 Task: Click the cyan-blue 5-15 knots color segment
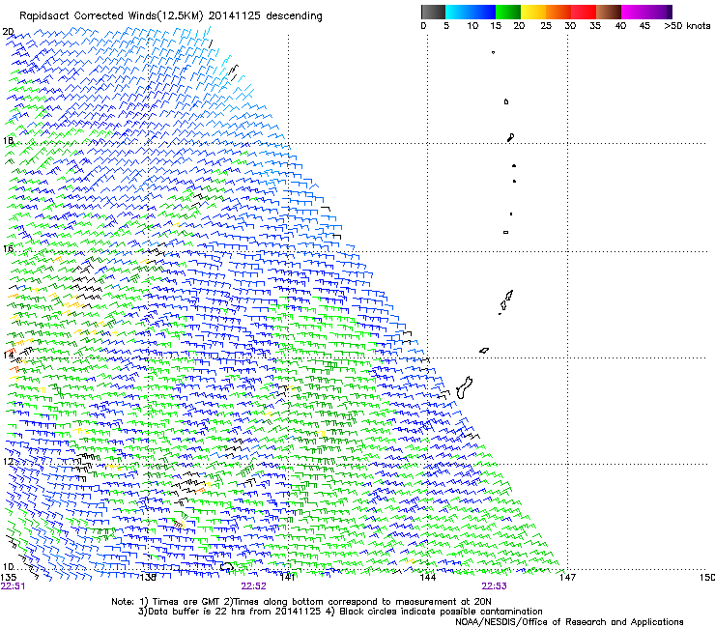471,12
